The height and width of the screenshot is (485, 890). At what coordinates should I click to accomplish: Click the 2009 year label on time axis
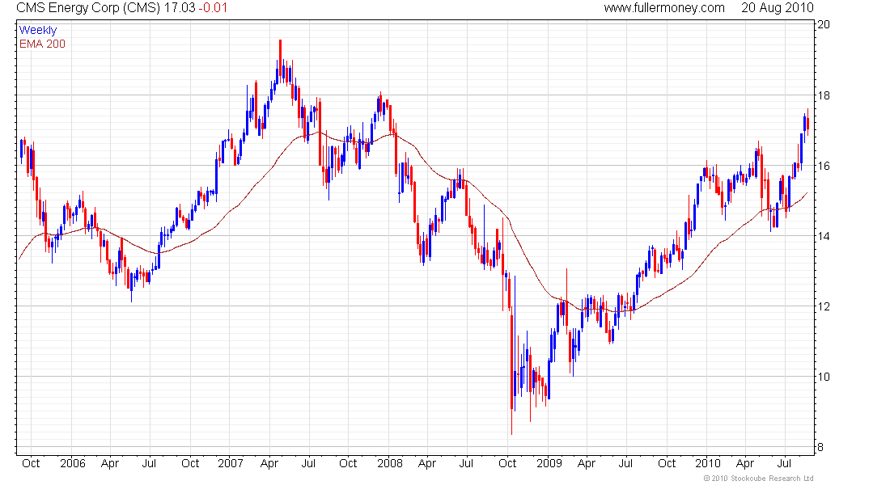(549, 463)
